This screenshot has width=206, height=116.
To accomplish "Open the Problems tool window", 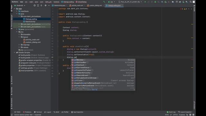I will click(x=27, y=112).
